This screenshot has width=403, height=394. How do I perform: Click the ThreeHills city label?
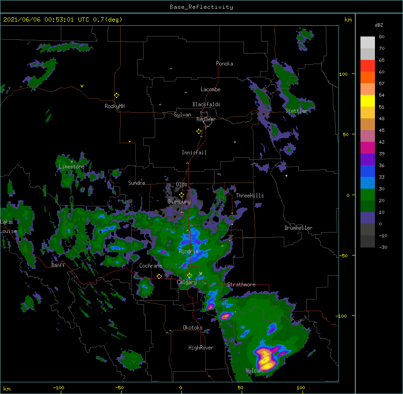coord(250,196)
